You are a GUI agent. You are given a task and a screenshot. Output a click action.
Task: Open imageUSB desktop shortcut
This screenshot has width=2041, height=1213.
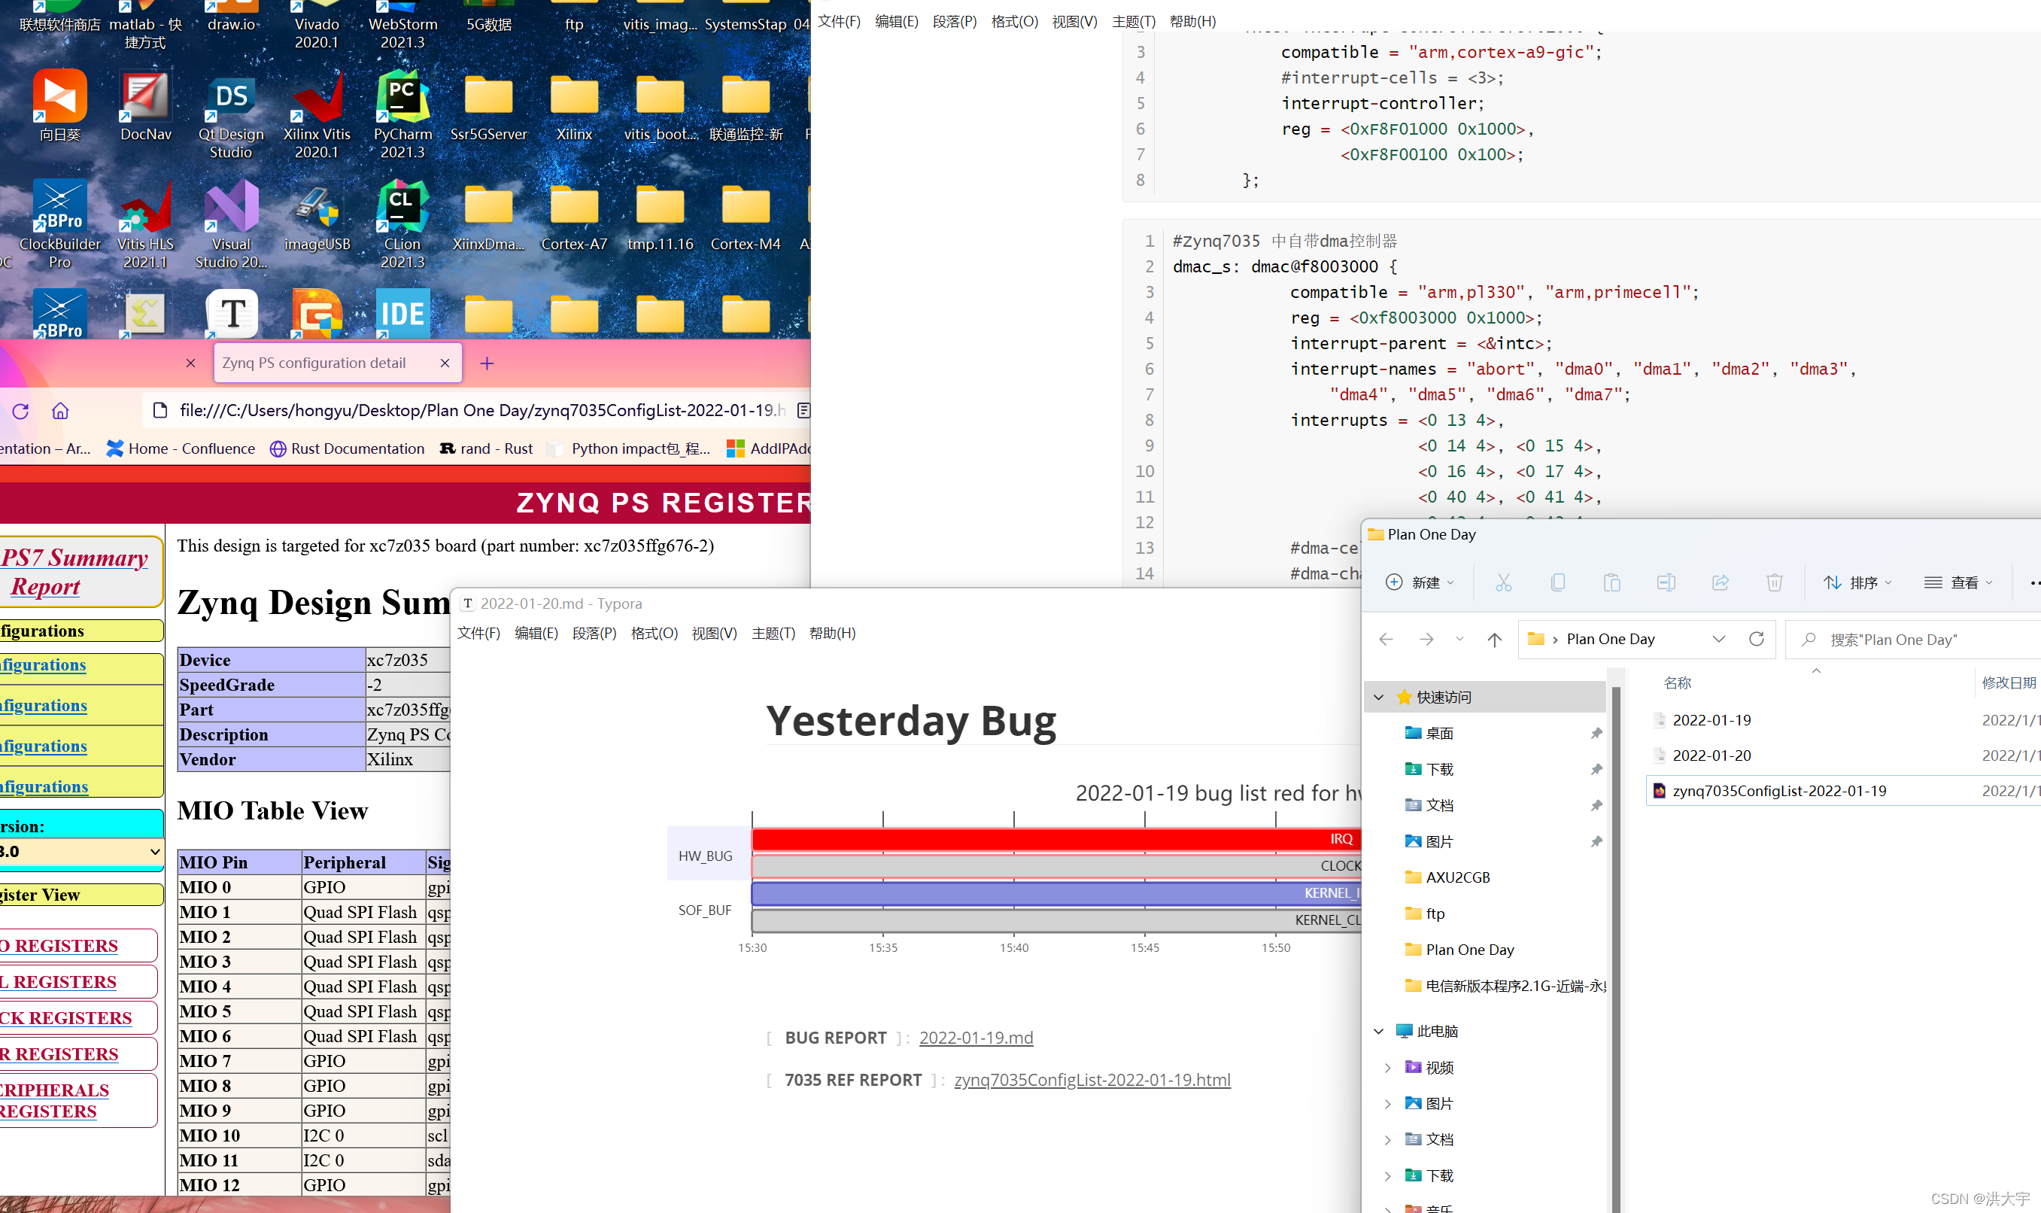pyautogui.click(x=317, y=217)
